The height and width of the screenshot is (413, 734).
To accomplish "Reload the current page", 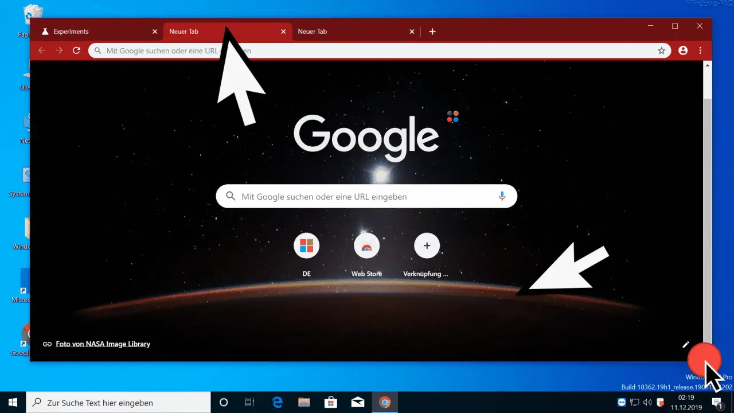I will [x=76, y=50].
